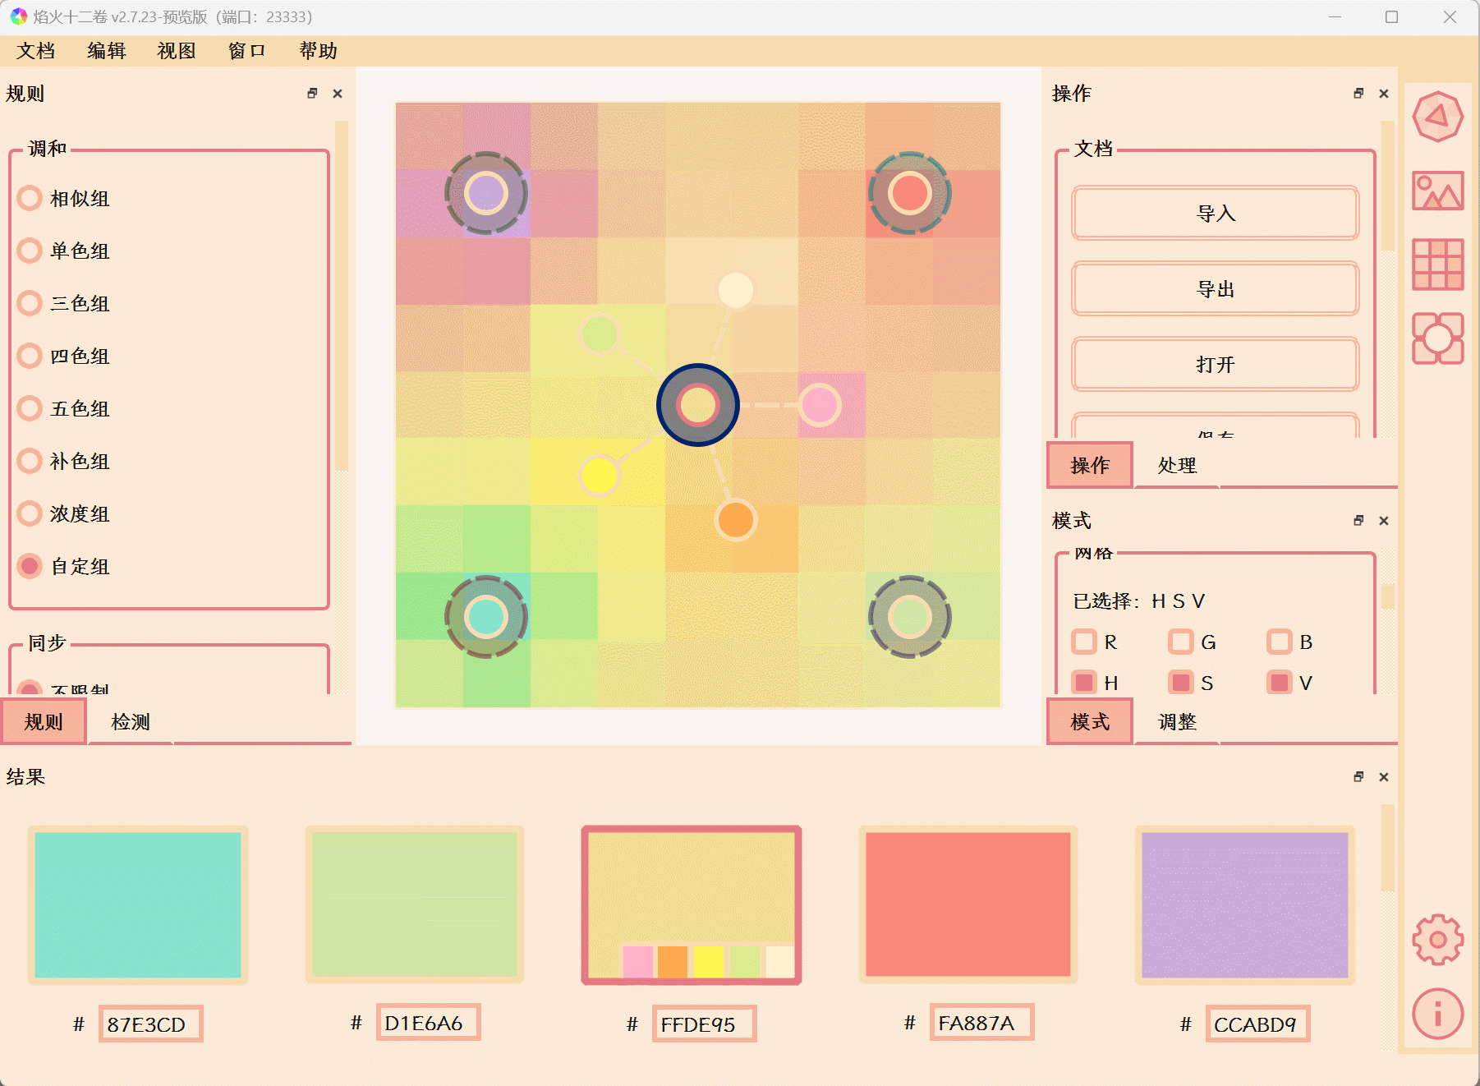Choose the 三色组 harmony rule
The height and width of the screenshot is (1086, 1480).
30,303
